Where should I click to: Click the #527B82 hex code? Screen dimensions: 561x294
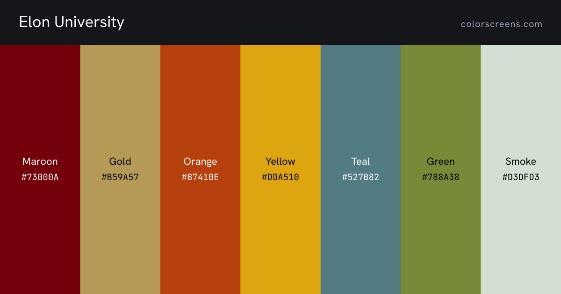tap(360, 177)
